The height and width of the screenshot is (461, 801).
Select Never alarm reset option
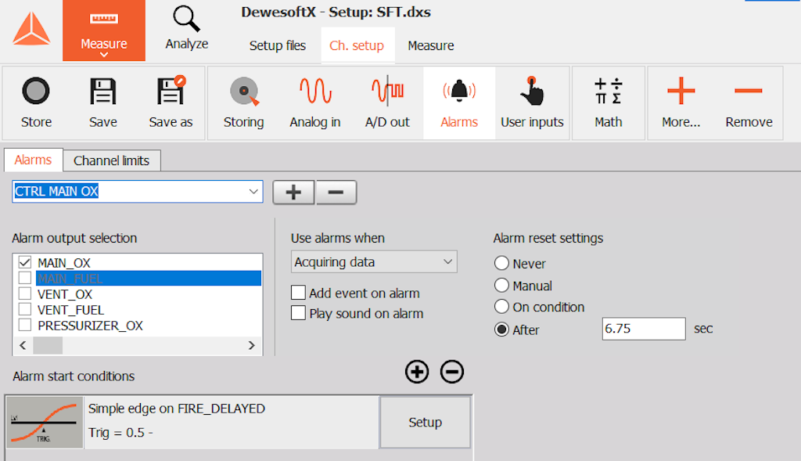point(501,263)
